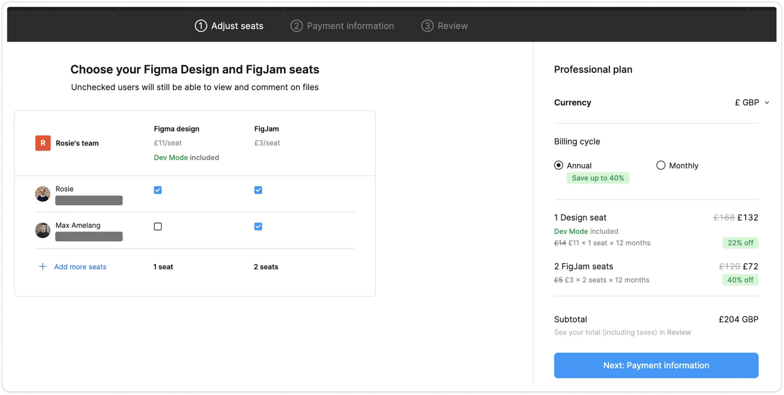The width and height of the screenshot is (784, 395).
Task: Click the £11 × 1 seat × 12 months line
Action: tap(602, 243)
